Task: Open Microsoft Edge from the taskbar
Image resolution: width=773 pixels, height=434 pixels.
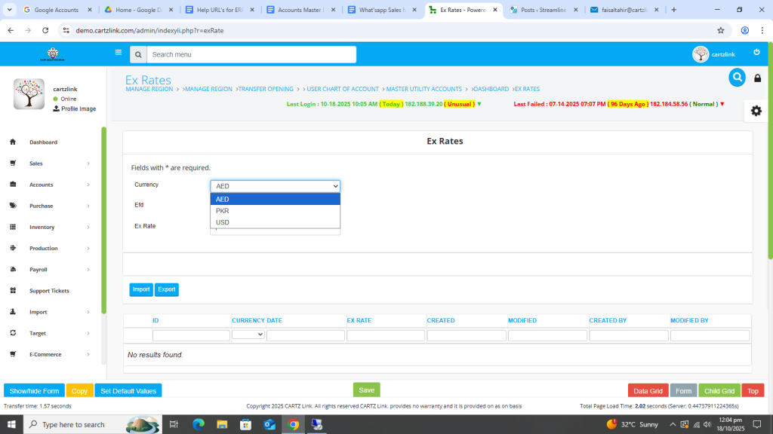Action: [199, 424]
